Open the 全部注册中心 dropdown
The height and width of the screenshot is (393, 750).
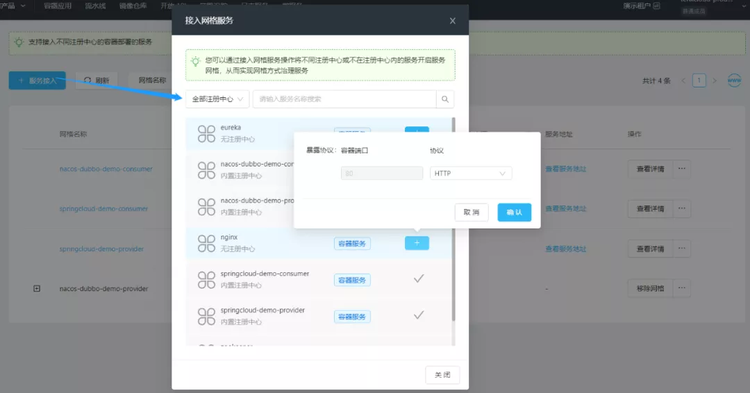pos(217,99)
